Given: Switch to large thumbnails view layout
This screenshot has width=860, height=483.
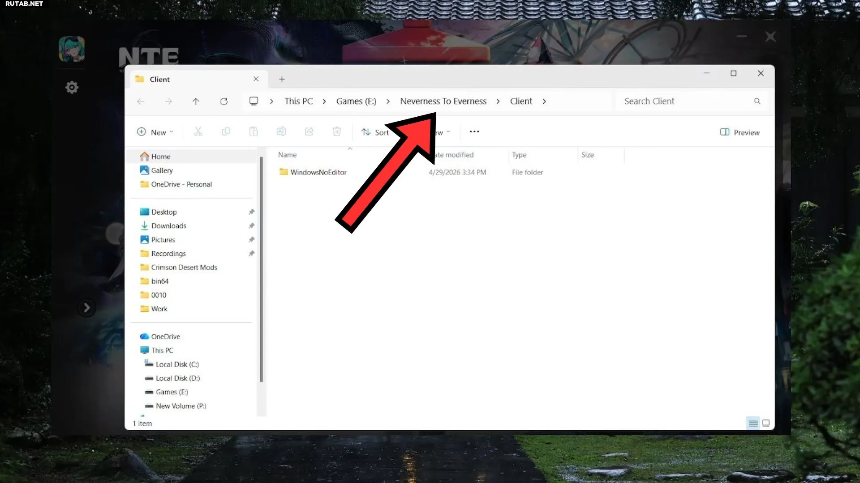Looking at the screenshot, I should 766,423.
